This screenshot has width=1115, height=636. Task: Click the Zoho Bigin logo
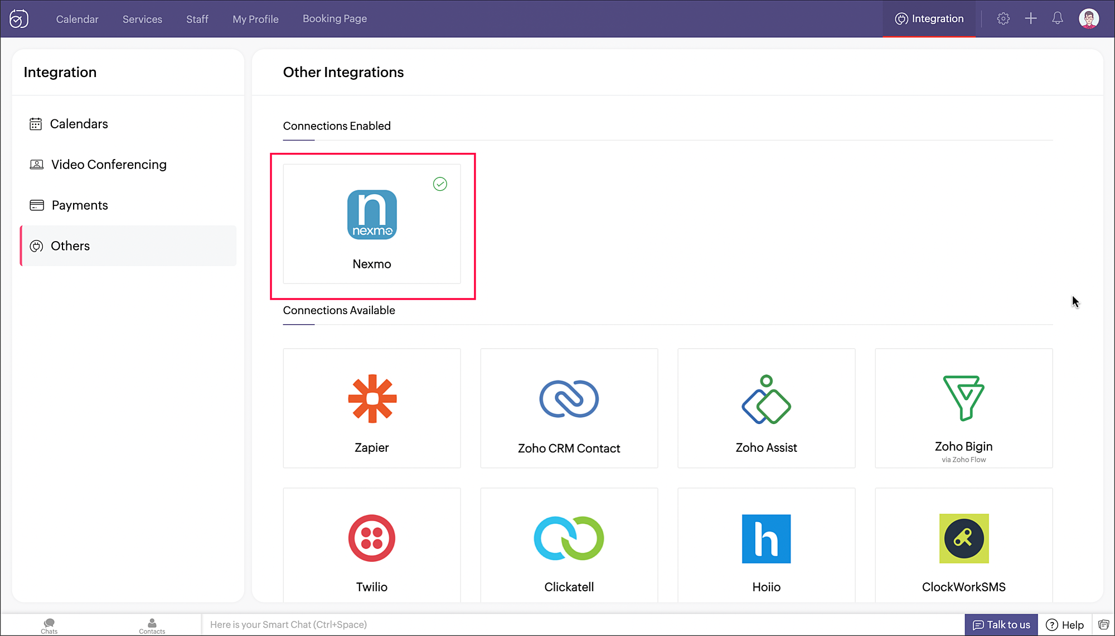963,398
